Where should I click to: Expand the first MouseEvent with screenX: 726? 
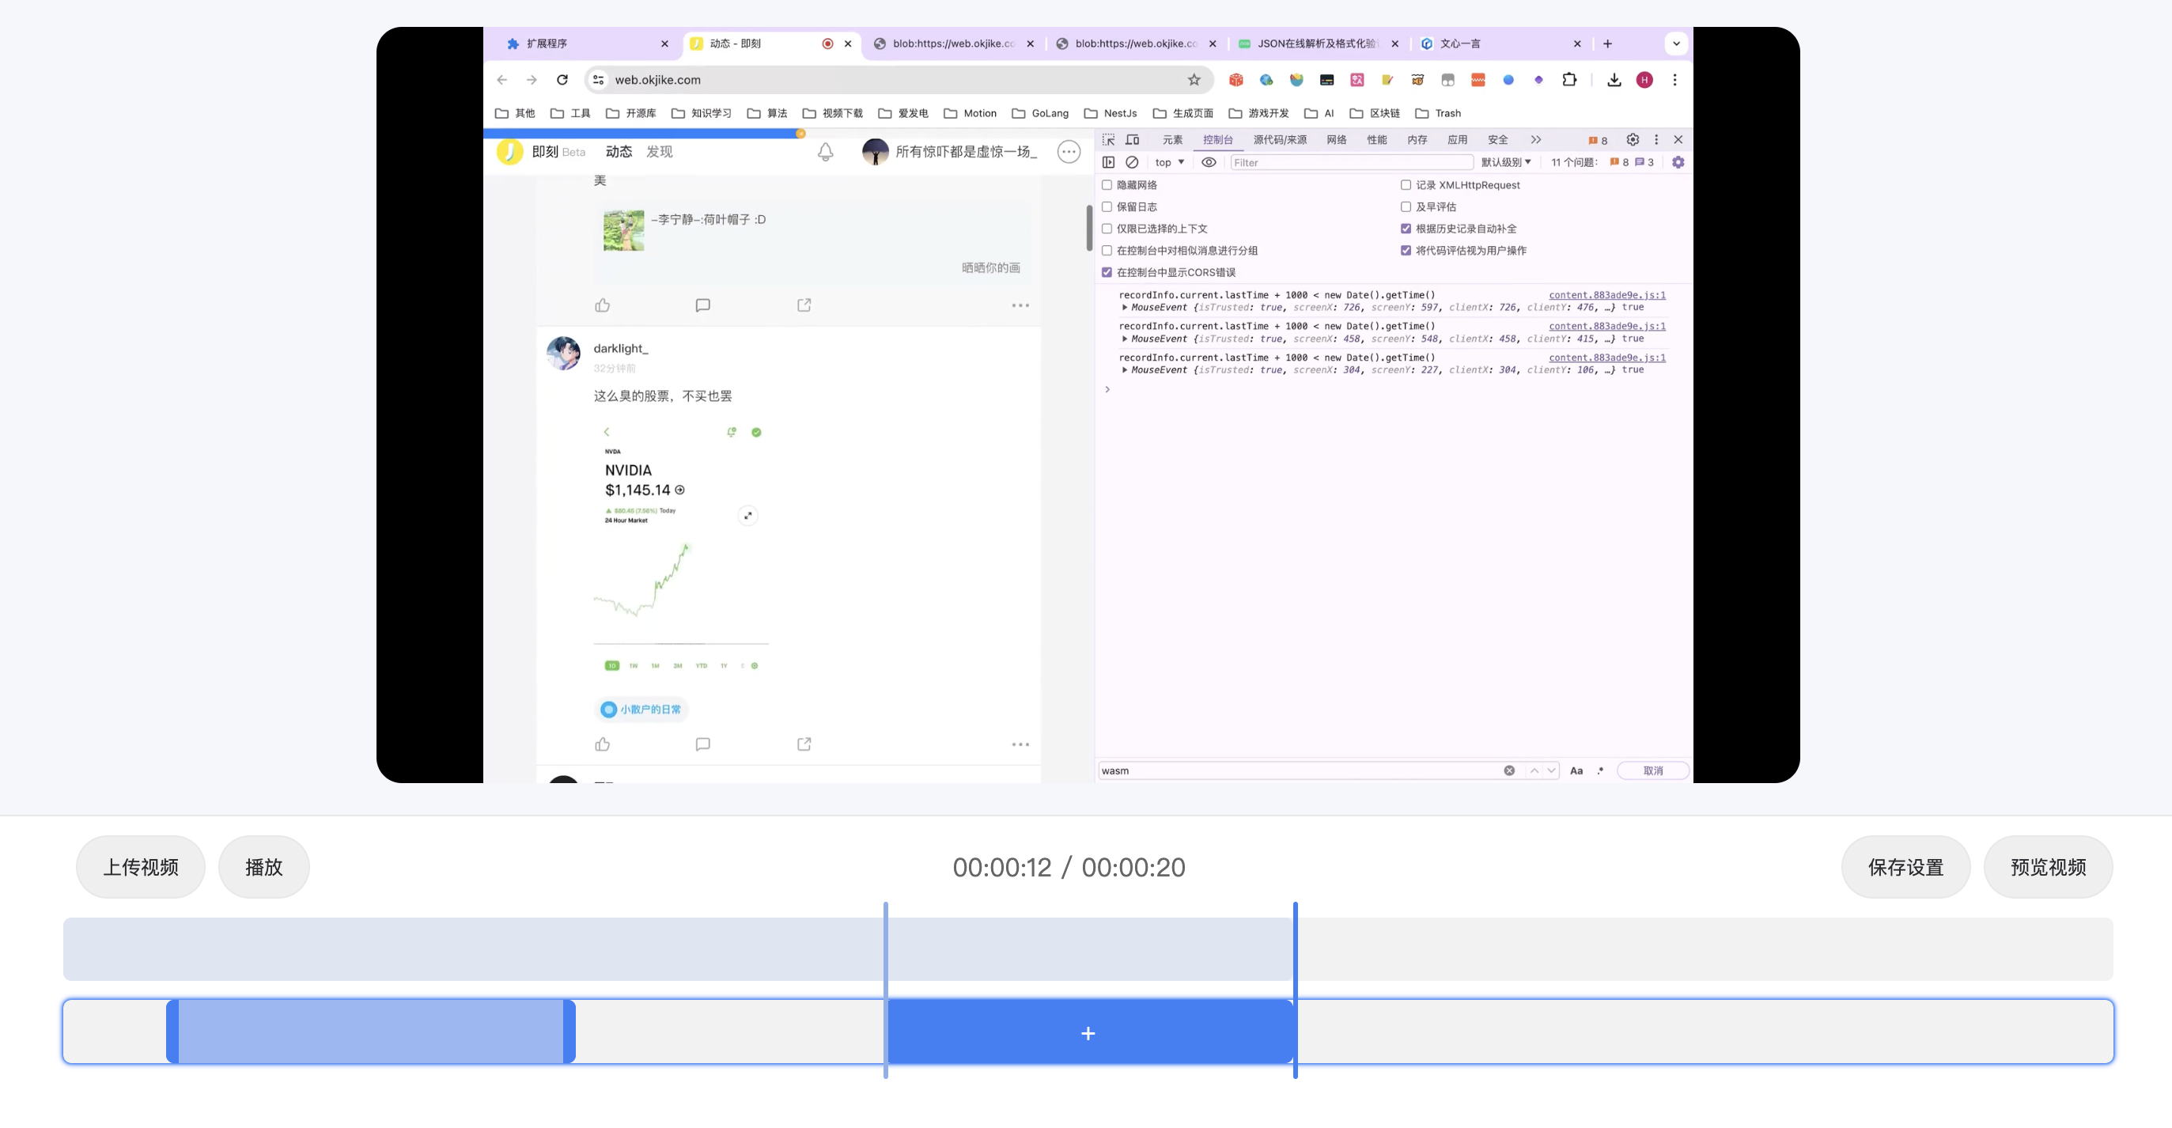1125,308
